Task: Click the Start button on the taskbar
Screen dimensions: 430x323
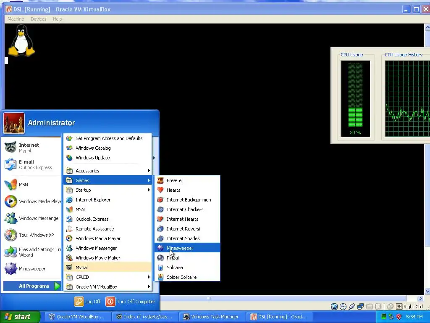Action: 20,317
